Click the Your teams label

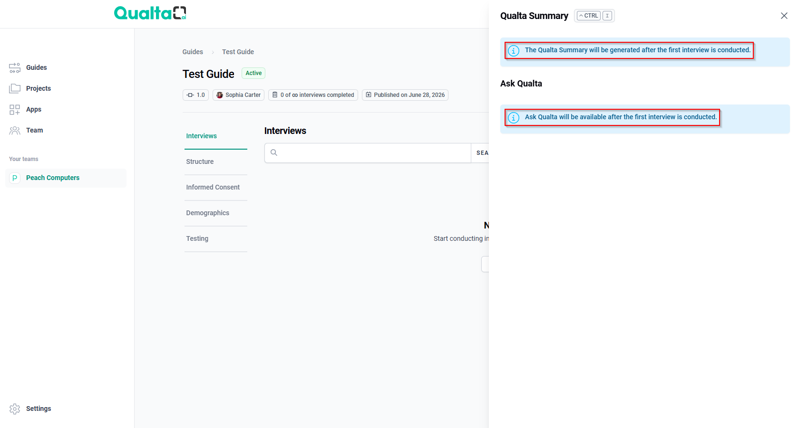tap(24, 159)
